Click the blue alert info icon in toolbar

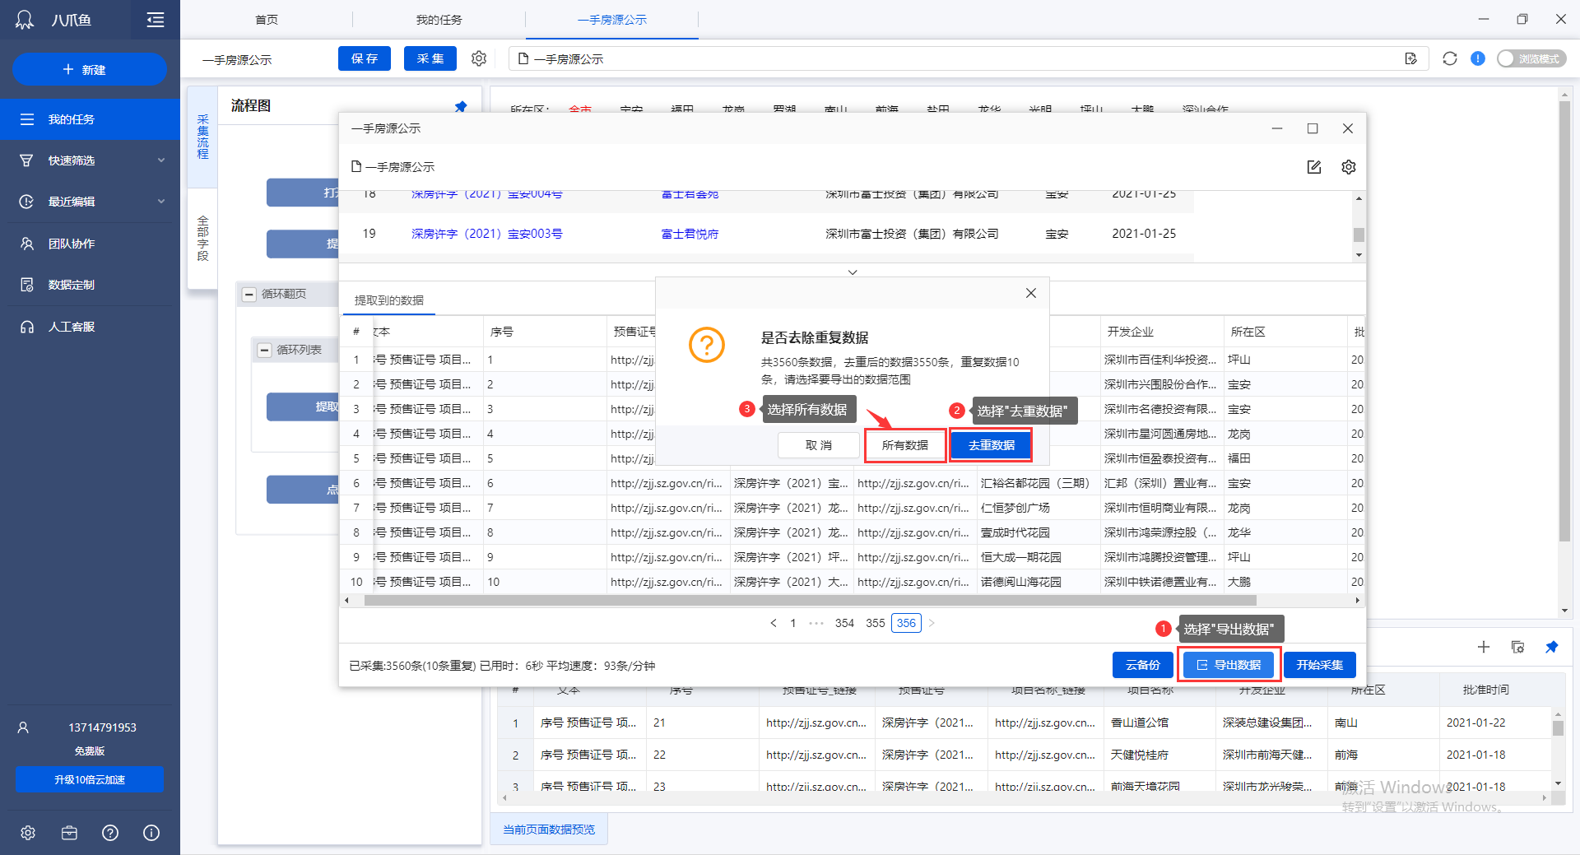pyautogui.click(x=1478, y=58)
